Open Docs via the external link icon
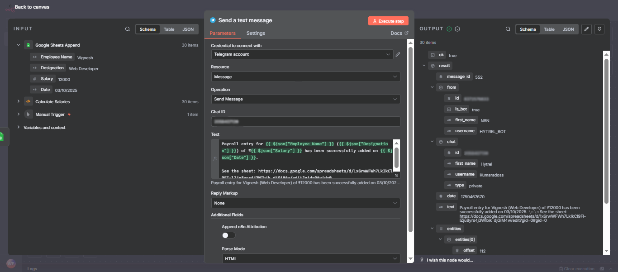Screen dimensions: 618x272 click(x=406, y=33)
